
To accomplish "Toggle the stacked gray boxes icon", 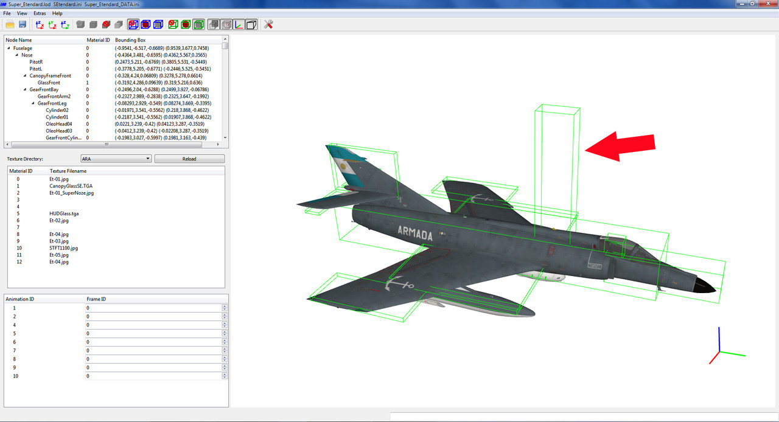I will (214, 25).
